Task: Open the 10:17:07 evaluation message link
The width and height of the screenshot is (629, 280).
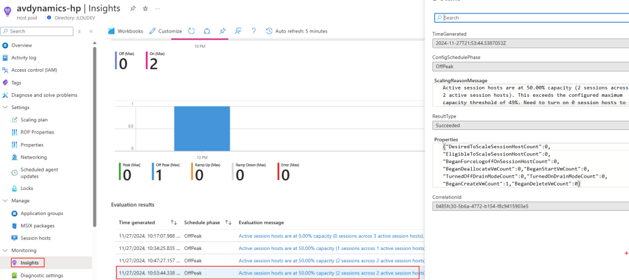Action: pyautogui.click(x=331, y=236)
